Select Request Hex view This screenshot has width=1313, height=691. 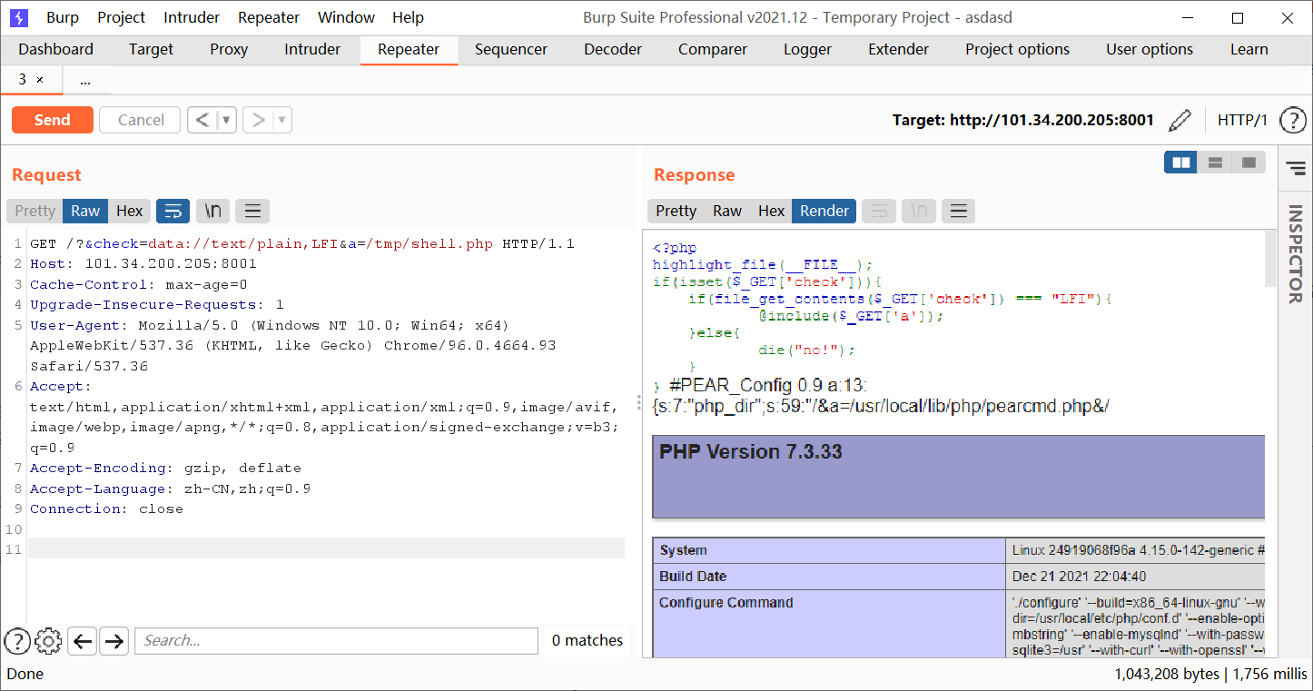pos(130,211)
